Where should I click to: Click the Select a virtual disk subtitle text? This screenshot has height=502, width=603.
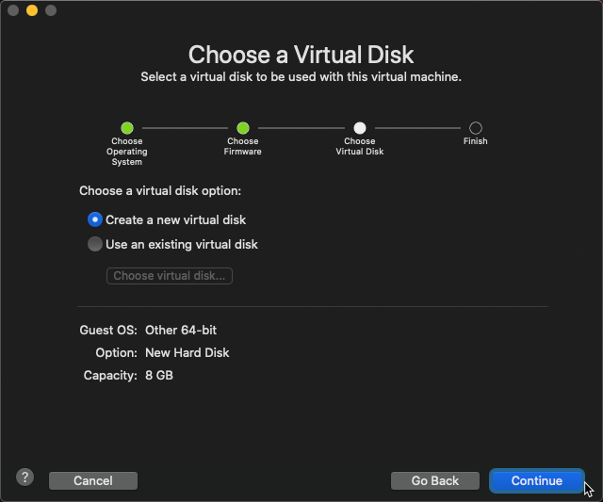(x=301, y=77)
